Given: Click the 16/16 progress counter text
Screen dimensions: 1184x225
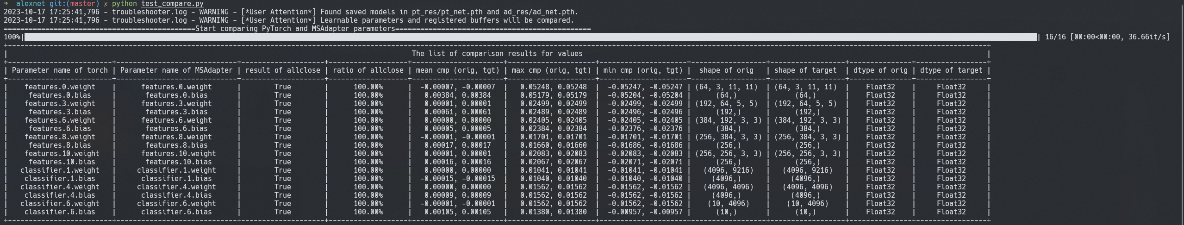Looking at the screenshot, I should [1055, 37].
